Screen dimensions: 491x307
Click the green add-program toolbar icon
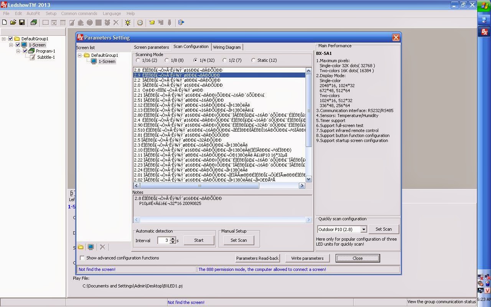34,23
